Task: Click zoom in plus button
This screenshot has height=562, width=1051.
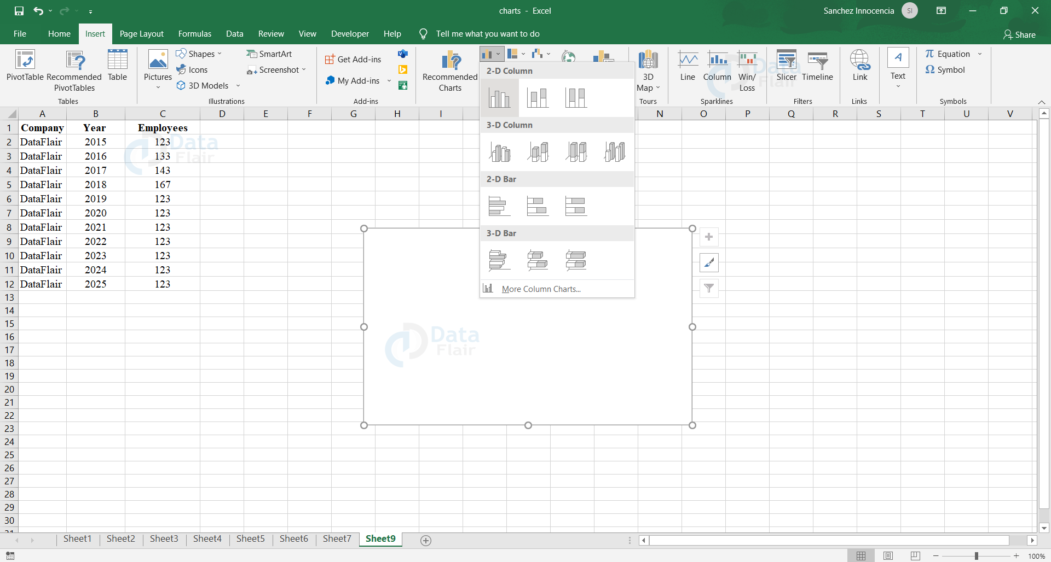Action: point(1016,556)
